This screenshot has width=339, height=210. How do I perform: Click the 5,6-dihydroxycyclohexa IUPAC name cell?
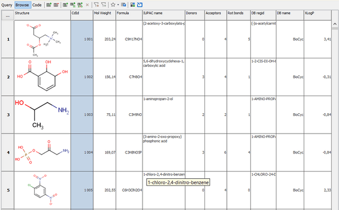click(164, 77)
